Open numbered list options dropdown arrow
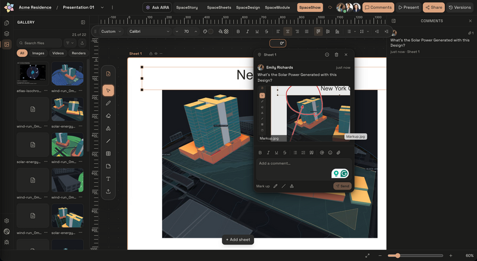 [x=368, y=32]
